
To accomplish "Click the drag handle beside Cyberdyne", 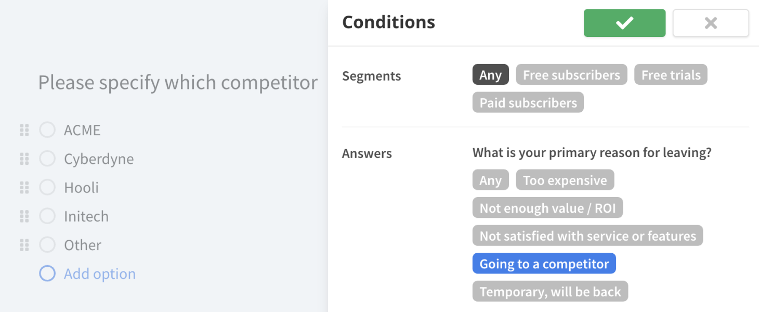I will (24, 159).
